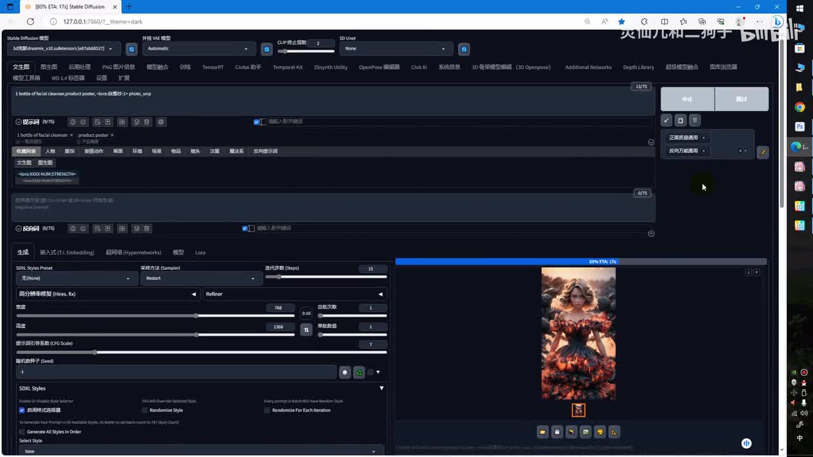The width and height of the screenshot is (813, 457).
Task: Open the external VAE model dropdown
Action: (x=199, y=49)
